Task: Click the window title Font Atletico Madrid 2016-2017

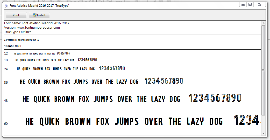Action: coord(39,6)
